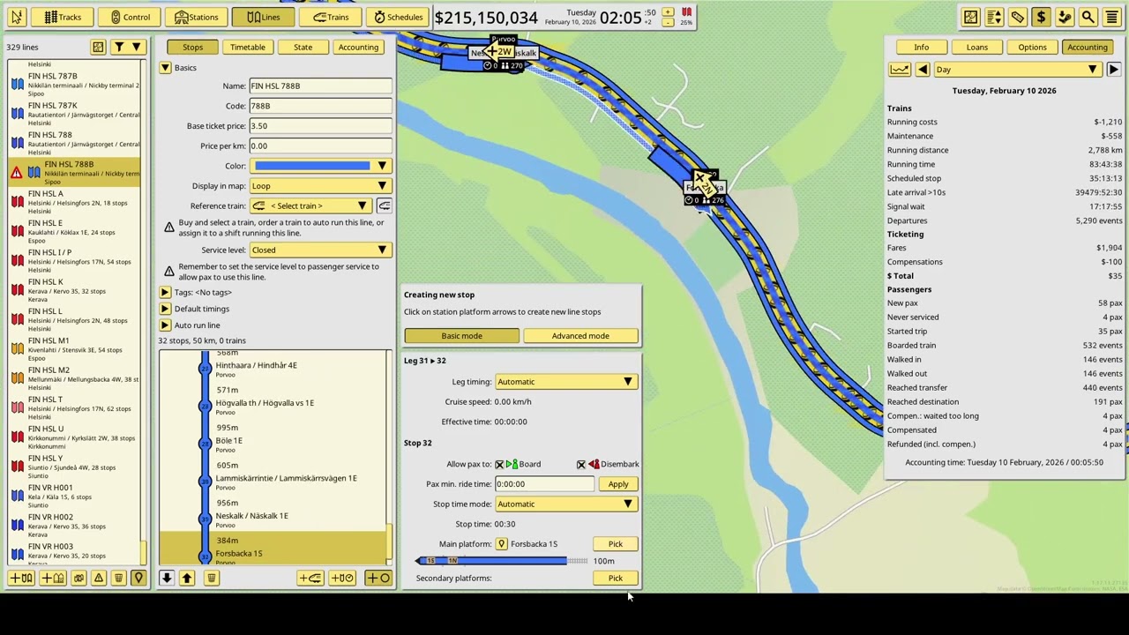Image resolution: width=1129 pixels, height=635 pixels.
Task: Increase game speed with plus button
Action: click(668, 11)
